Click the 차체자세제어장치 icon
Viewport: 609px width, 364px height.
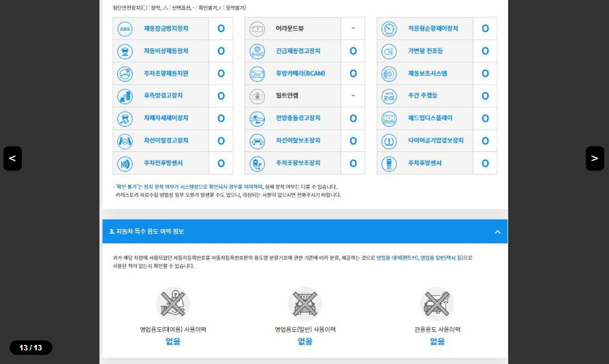click(125, 119)
